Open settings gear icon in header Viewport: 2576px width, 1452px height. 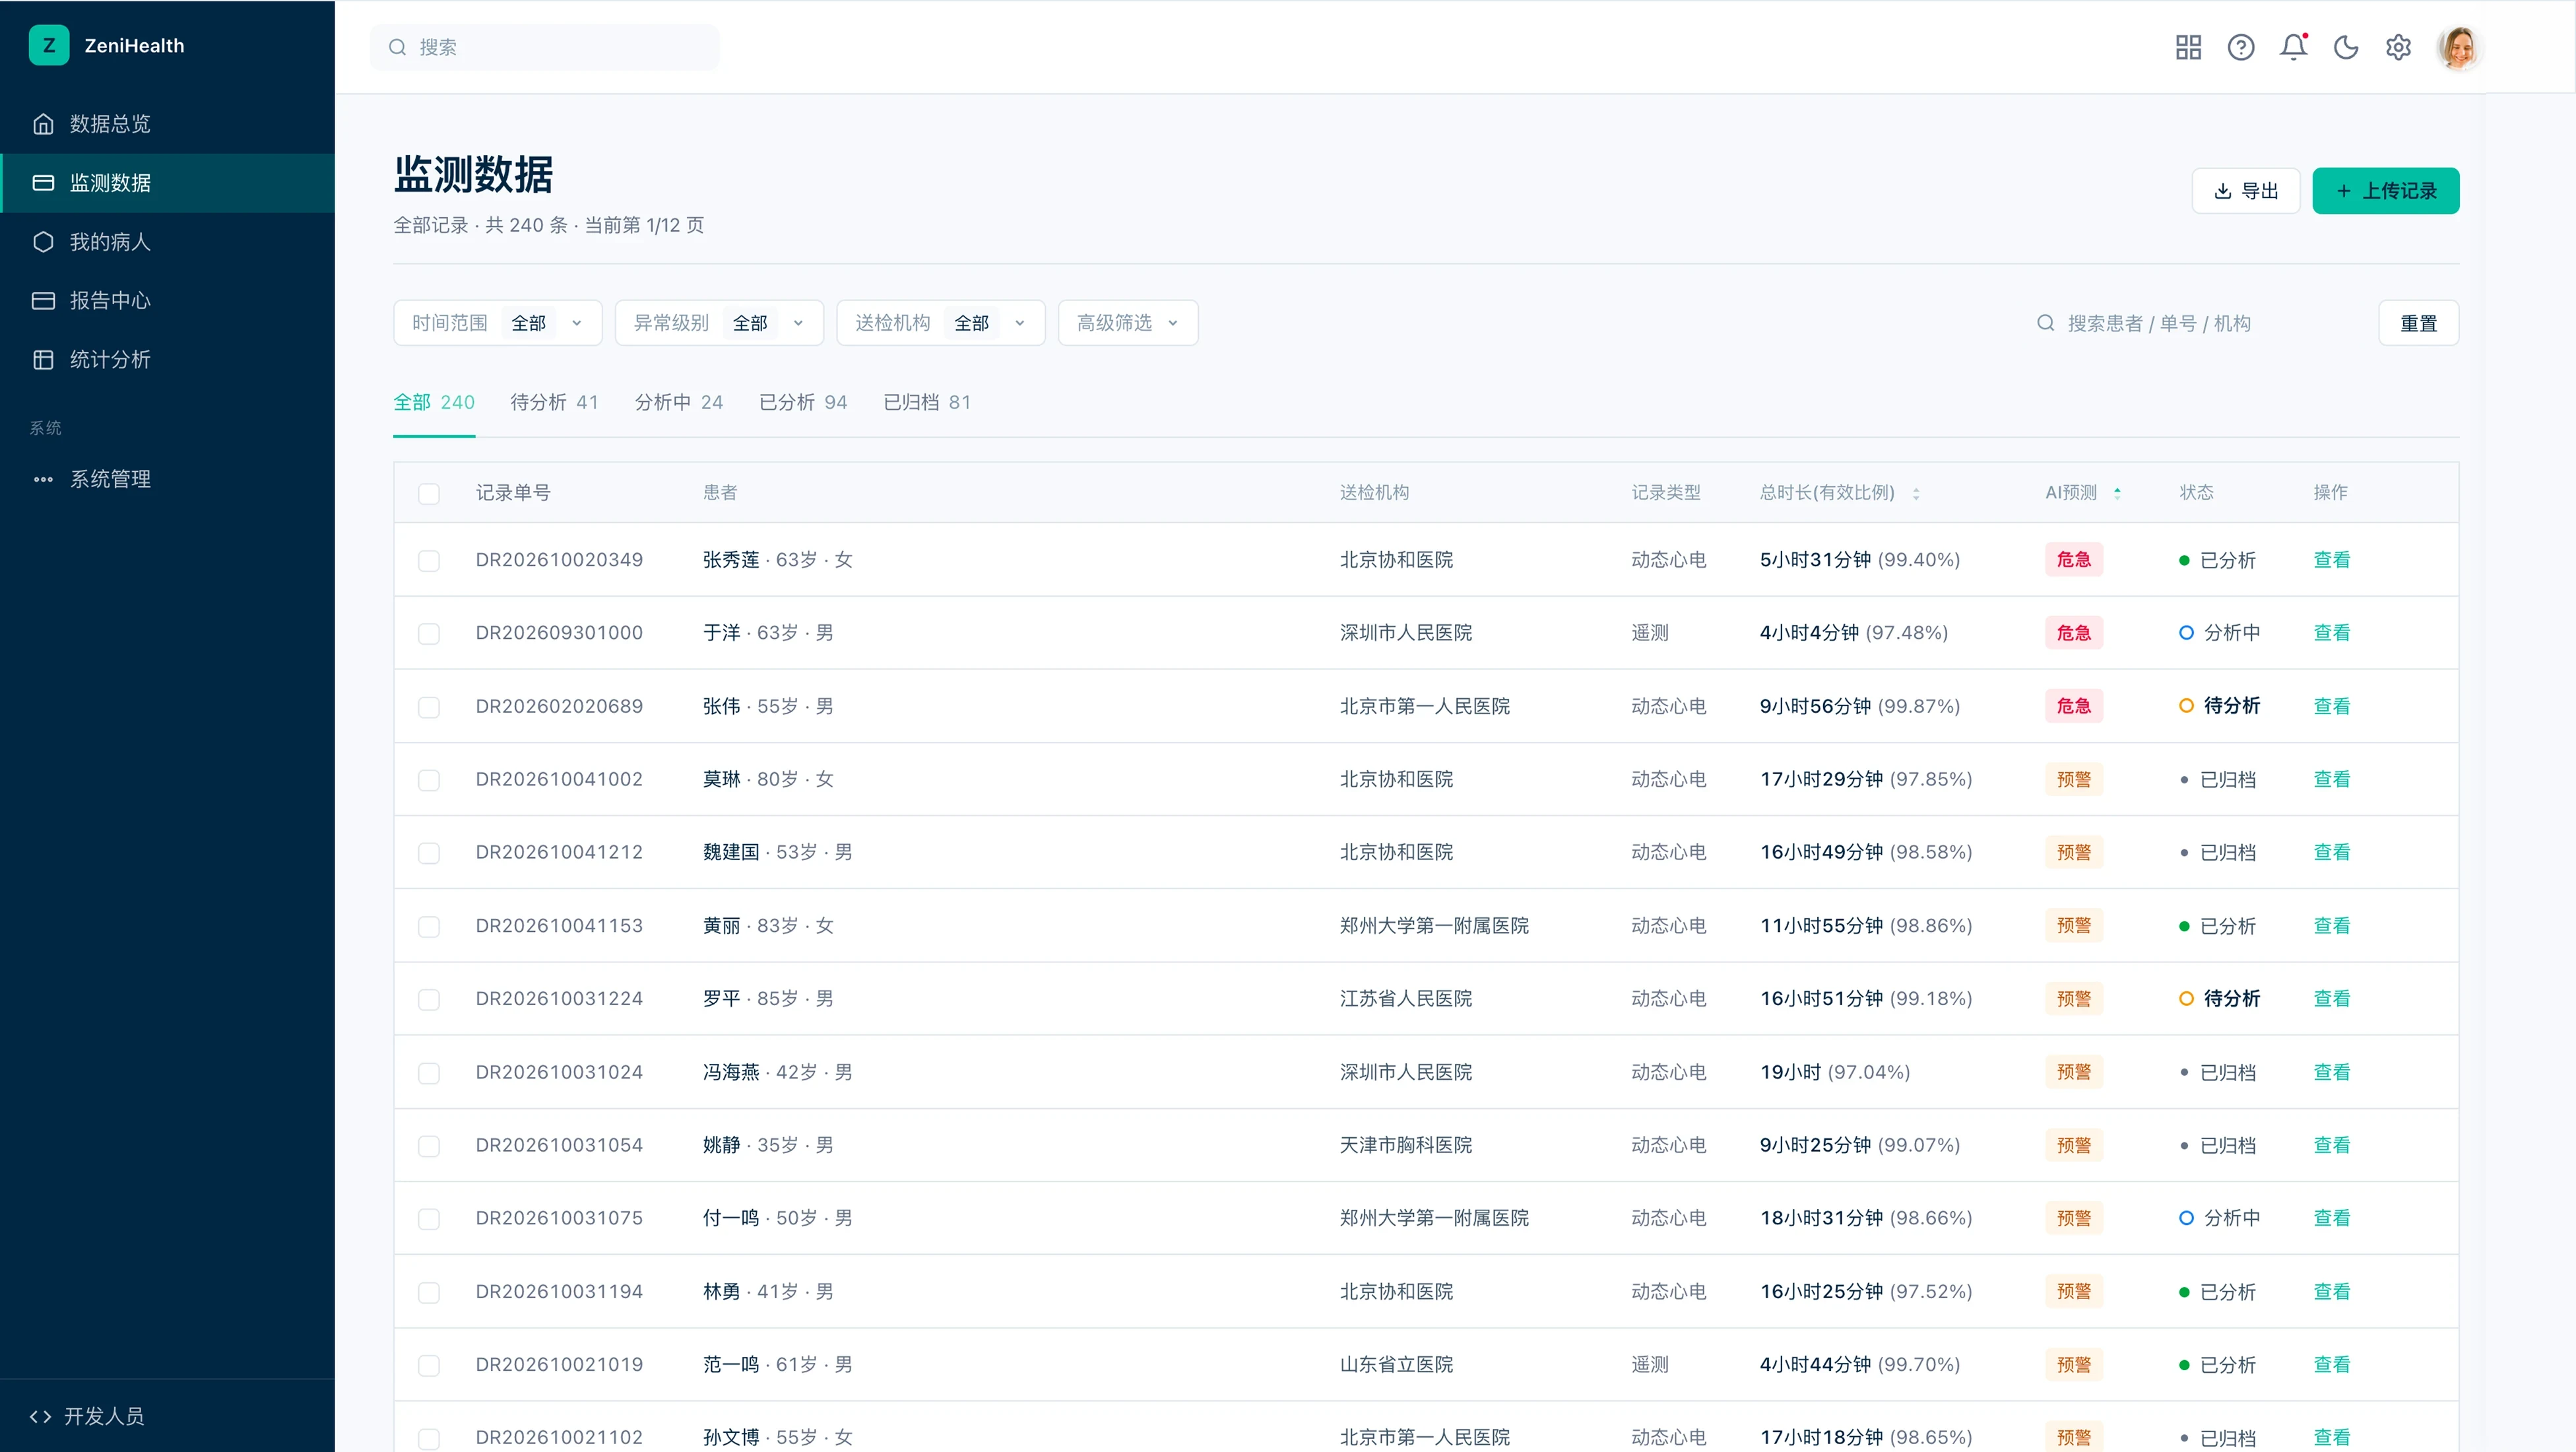[x=2398, y=47]
